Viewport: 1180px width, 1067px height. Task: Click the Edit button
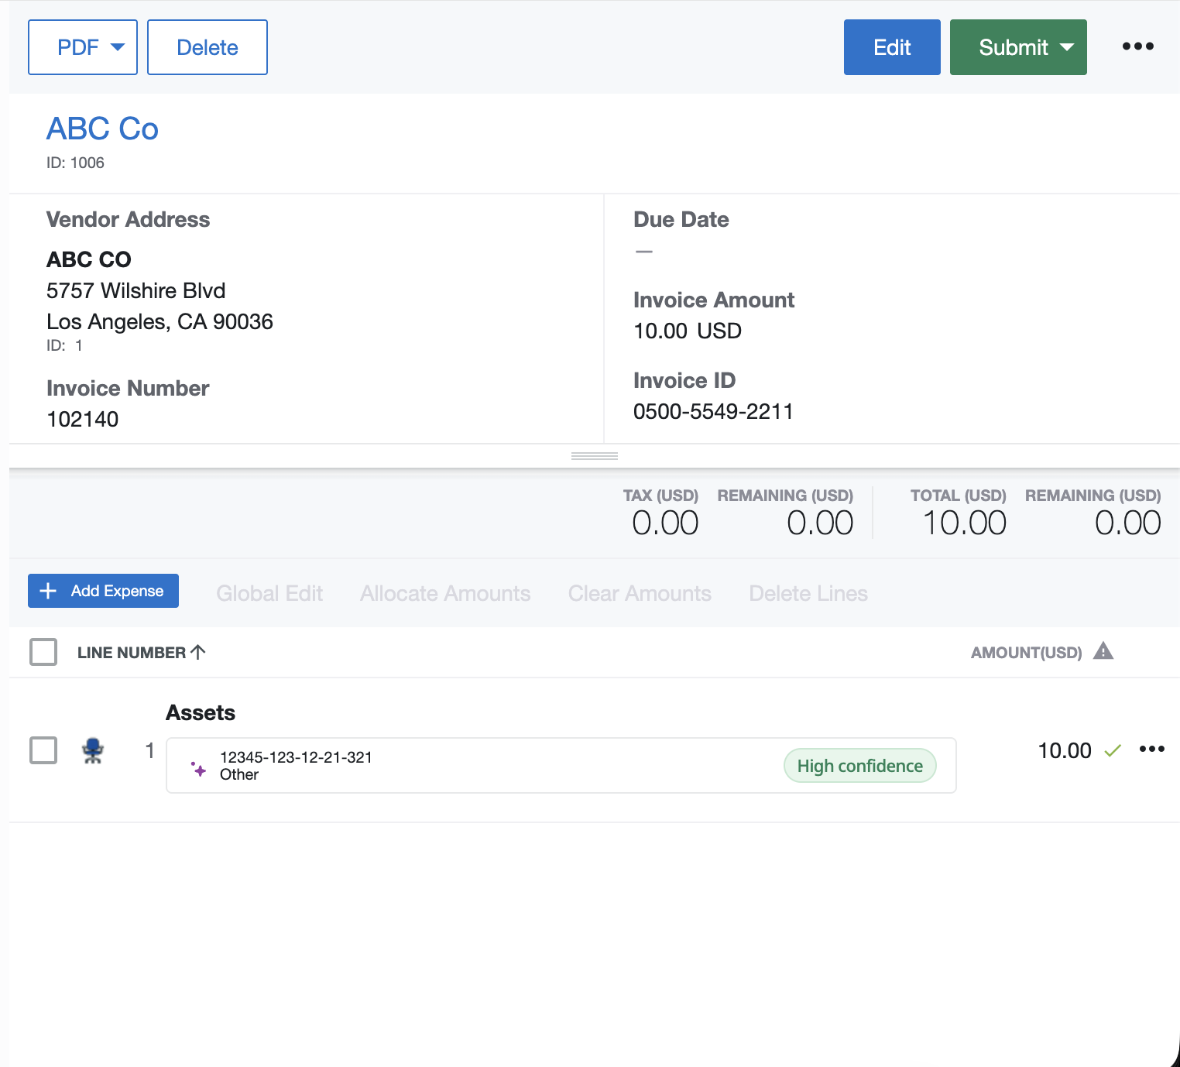pyautogui.click(x=892, y=47)
